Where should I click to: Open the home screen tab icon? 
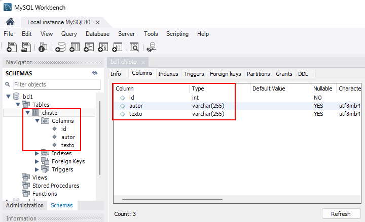click(x=10, y=22)
